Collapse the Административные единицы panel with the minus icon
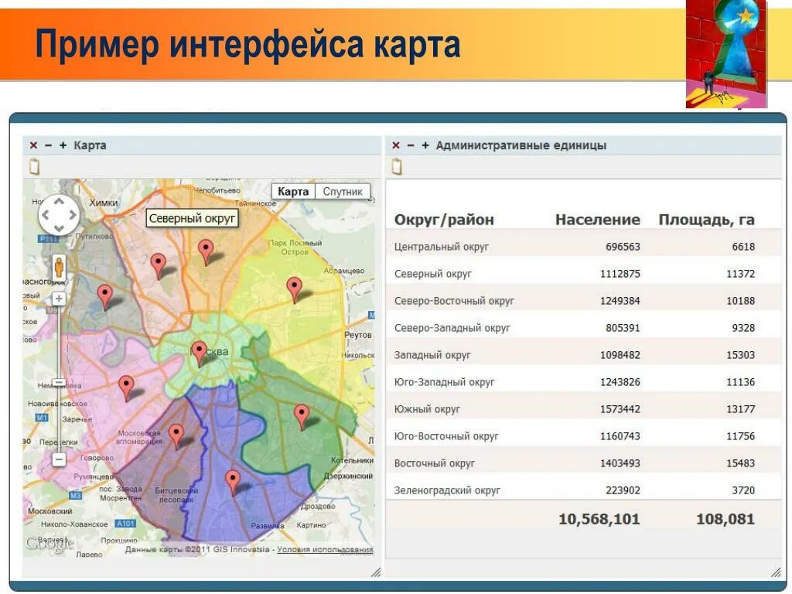 tap(411, 145)
